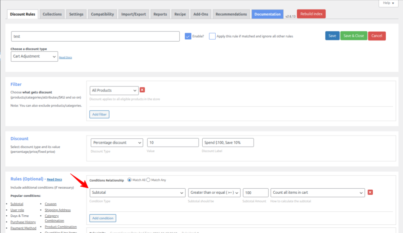The width and height of the screenshot is (403, 233).
Task: Delete the Subtotal condition using red X
Action: click(370, 192)
